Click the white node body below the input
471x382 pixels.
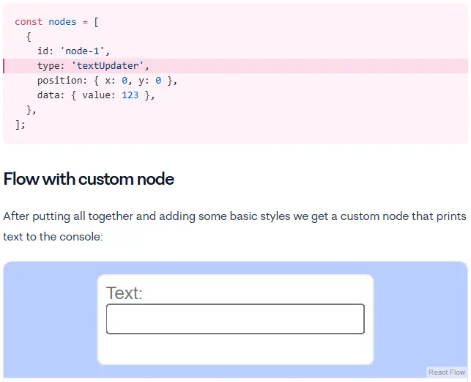[x=235, y=349]
